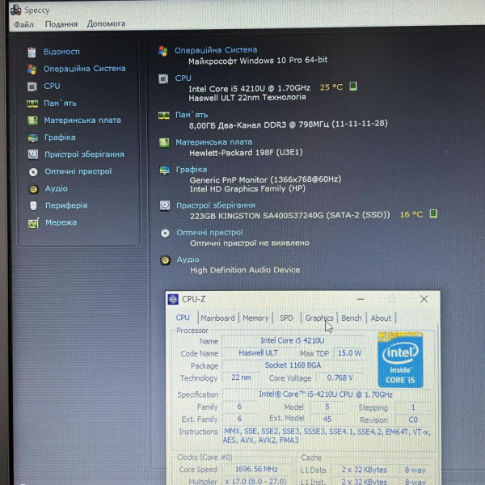
Task: Click the Аудіо heading link in summary
Action: click(188, 259)
